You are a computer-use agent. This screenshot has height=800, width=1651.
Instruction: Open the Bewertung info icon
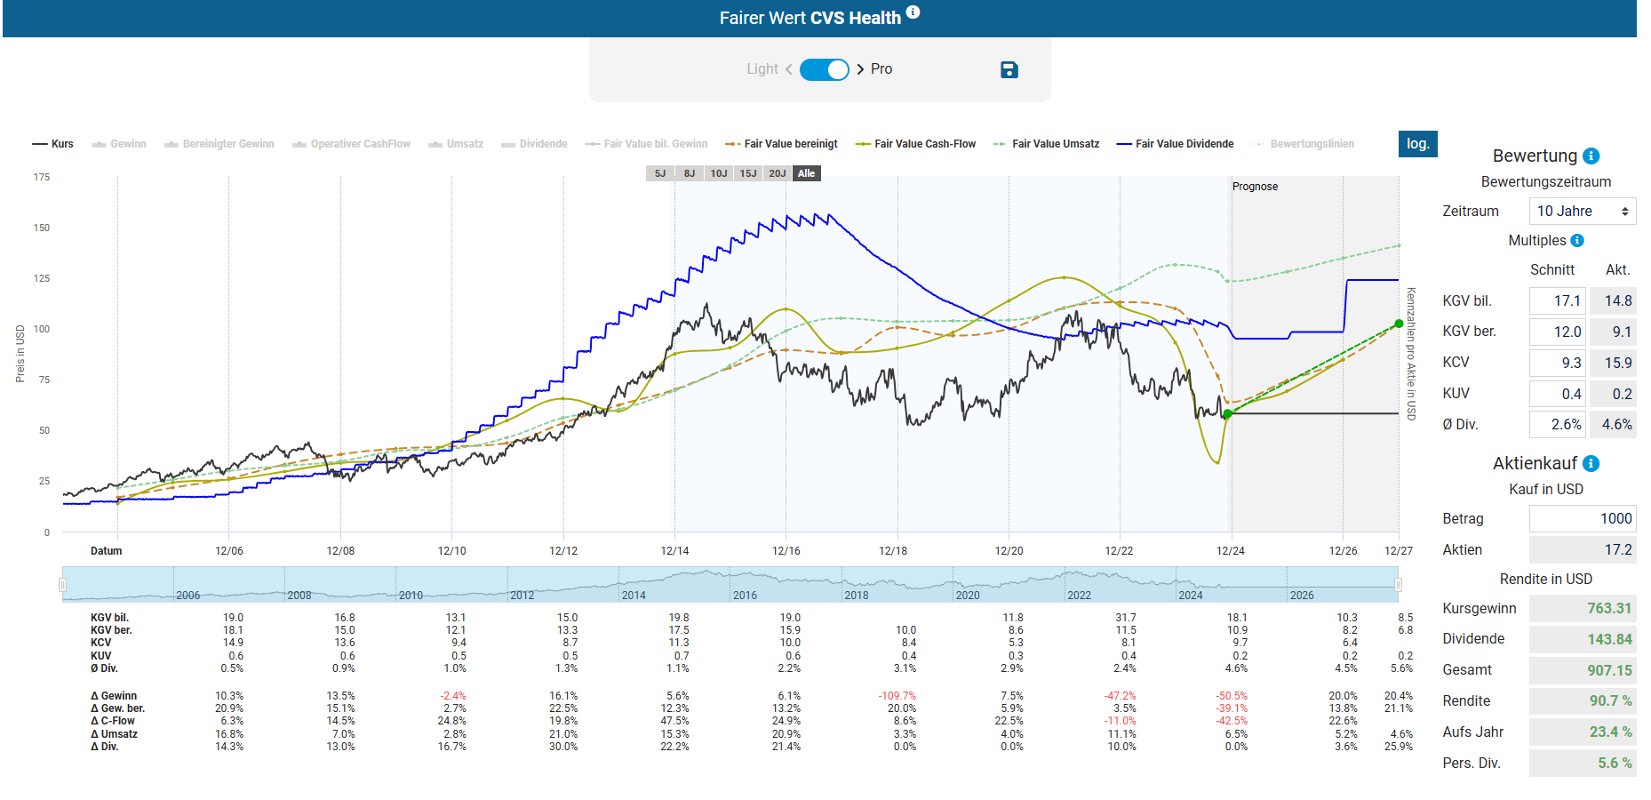[x=1591, y=156]
